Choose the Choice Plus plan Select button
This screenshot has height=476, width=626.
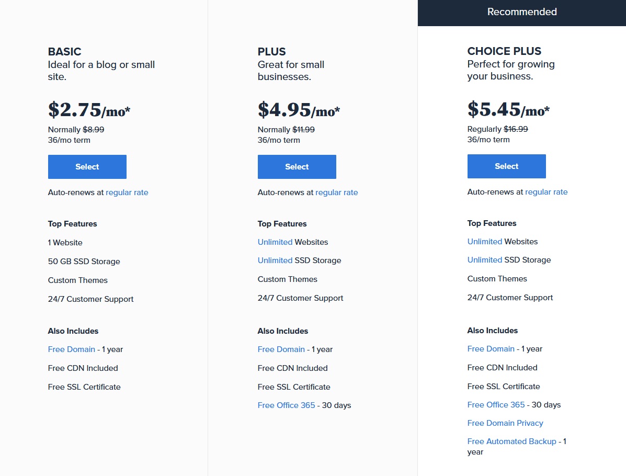506,166
